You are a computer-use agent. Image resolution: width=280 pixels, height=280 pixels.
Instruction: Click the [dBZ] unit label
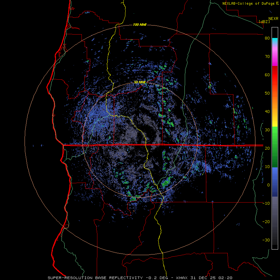coord(264,21)
